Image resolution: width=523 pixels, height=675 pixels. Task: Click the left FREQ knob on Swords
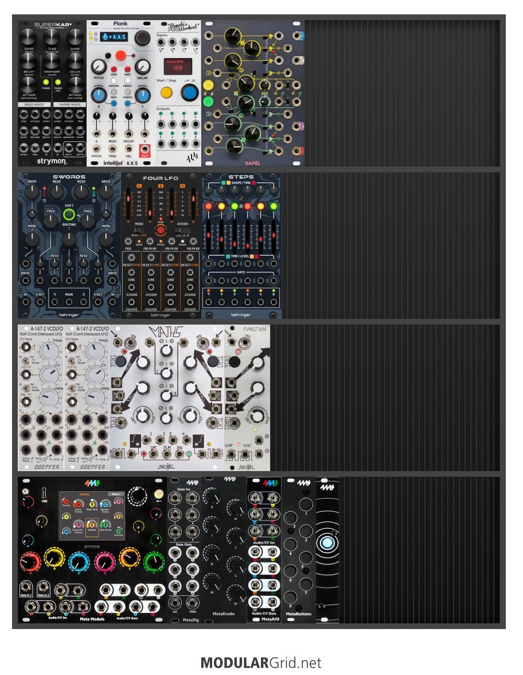[x=50, y=221]
